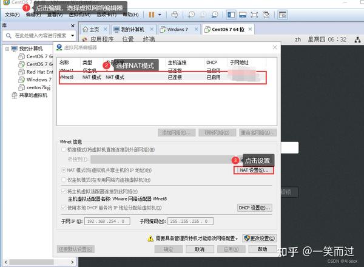The height and width of the screenshot is (267, 364).
Task: Click the NAT Settings button
Action: (x=254, y=170)
